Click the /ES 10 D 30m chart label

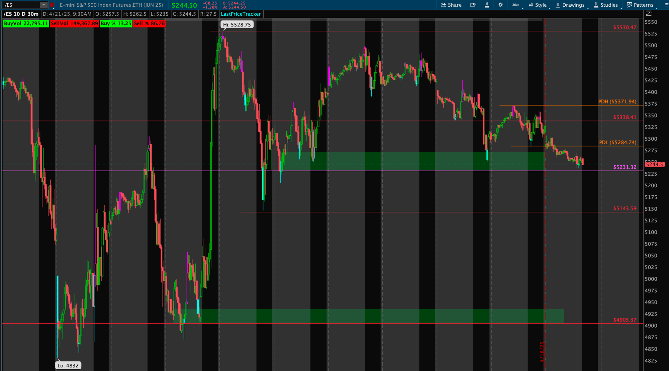pyautogui.click(x=21, y=14)
